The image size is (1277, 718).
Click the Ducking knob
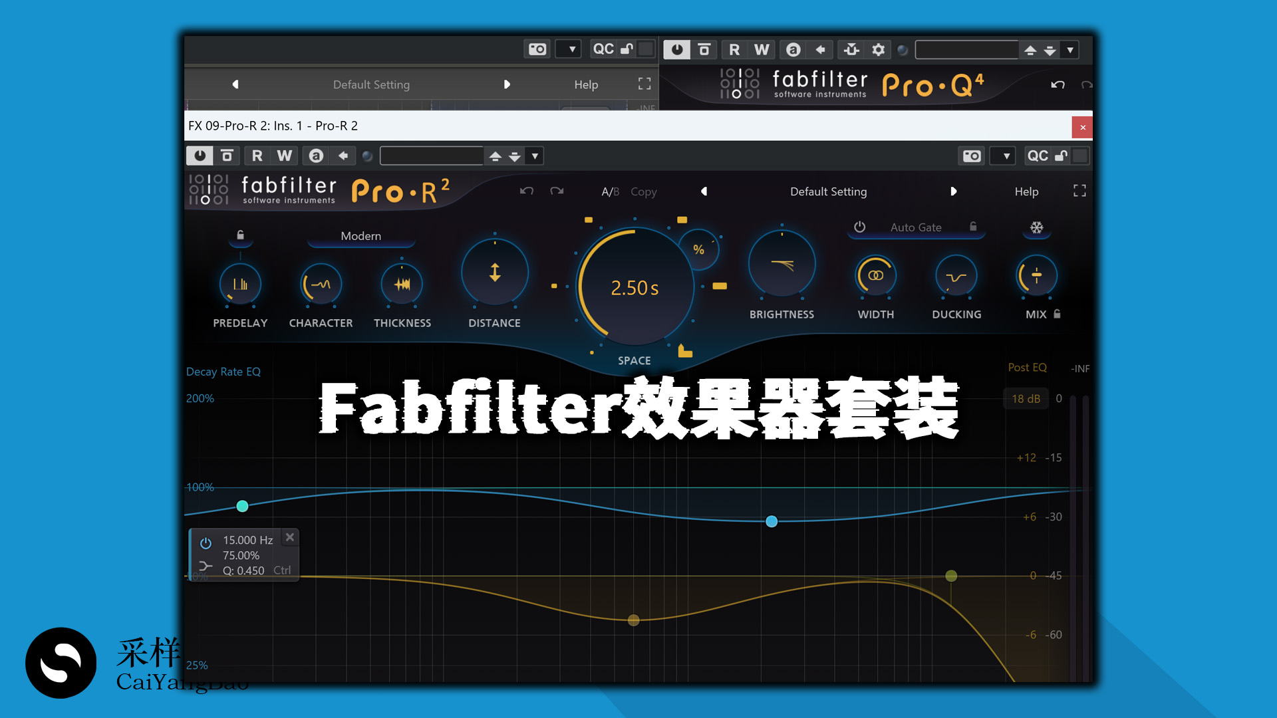tap(956, 276)
